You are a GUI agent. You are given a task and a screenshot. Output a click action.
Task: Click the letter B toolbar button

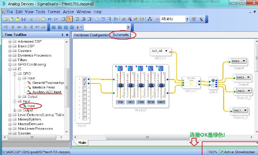pyautogui.click(x=60, y=27)
